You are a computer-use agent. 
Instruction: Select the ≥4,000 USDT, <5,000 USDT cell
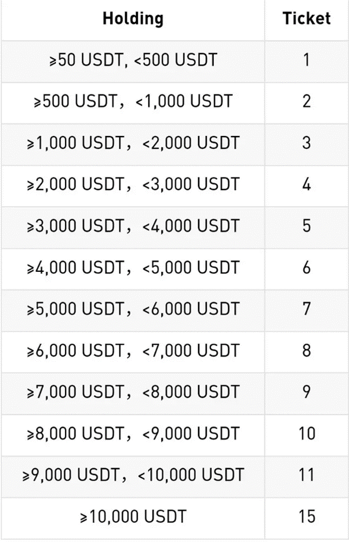click(133, 267)
